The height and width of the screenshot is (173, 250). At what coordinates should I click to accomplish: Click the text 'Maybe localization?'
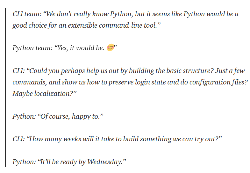click(x=43, y=94)
